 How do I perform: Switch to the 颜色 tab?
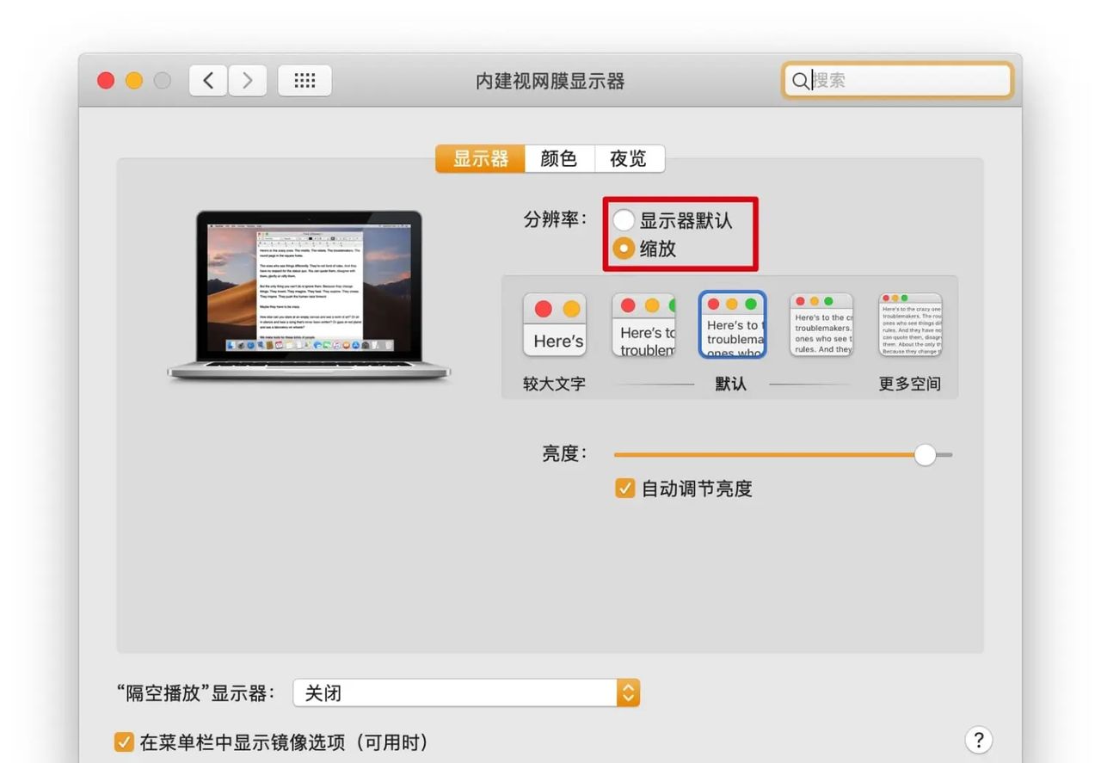tap(559, 158)
